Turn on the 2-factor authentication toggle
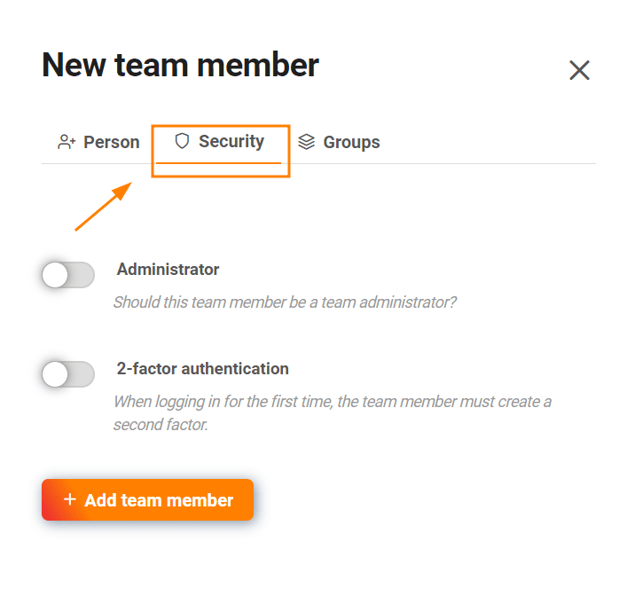Image resolution: width=627 pixels, height=612 pixels. coord(67,374)
